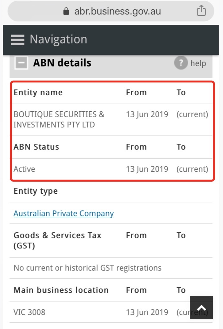Click the ABN Status heading

click(36, 147)
